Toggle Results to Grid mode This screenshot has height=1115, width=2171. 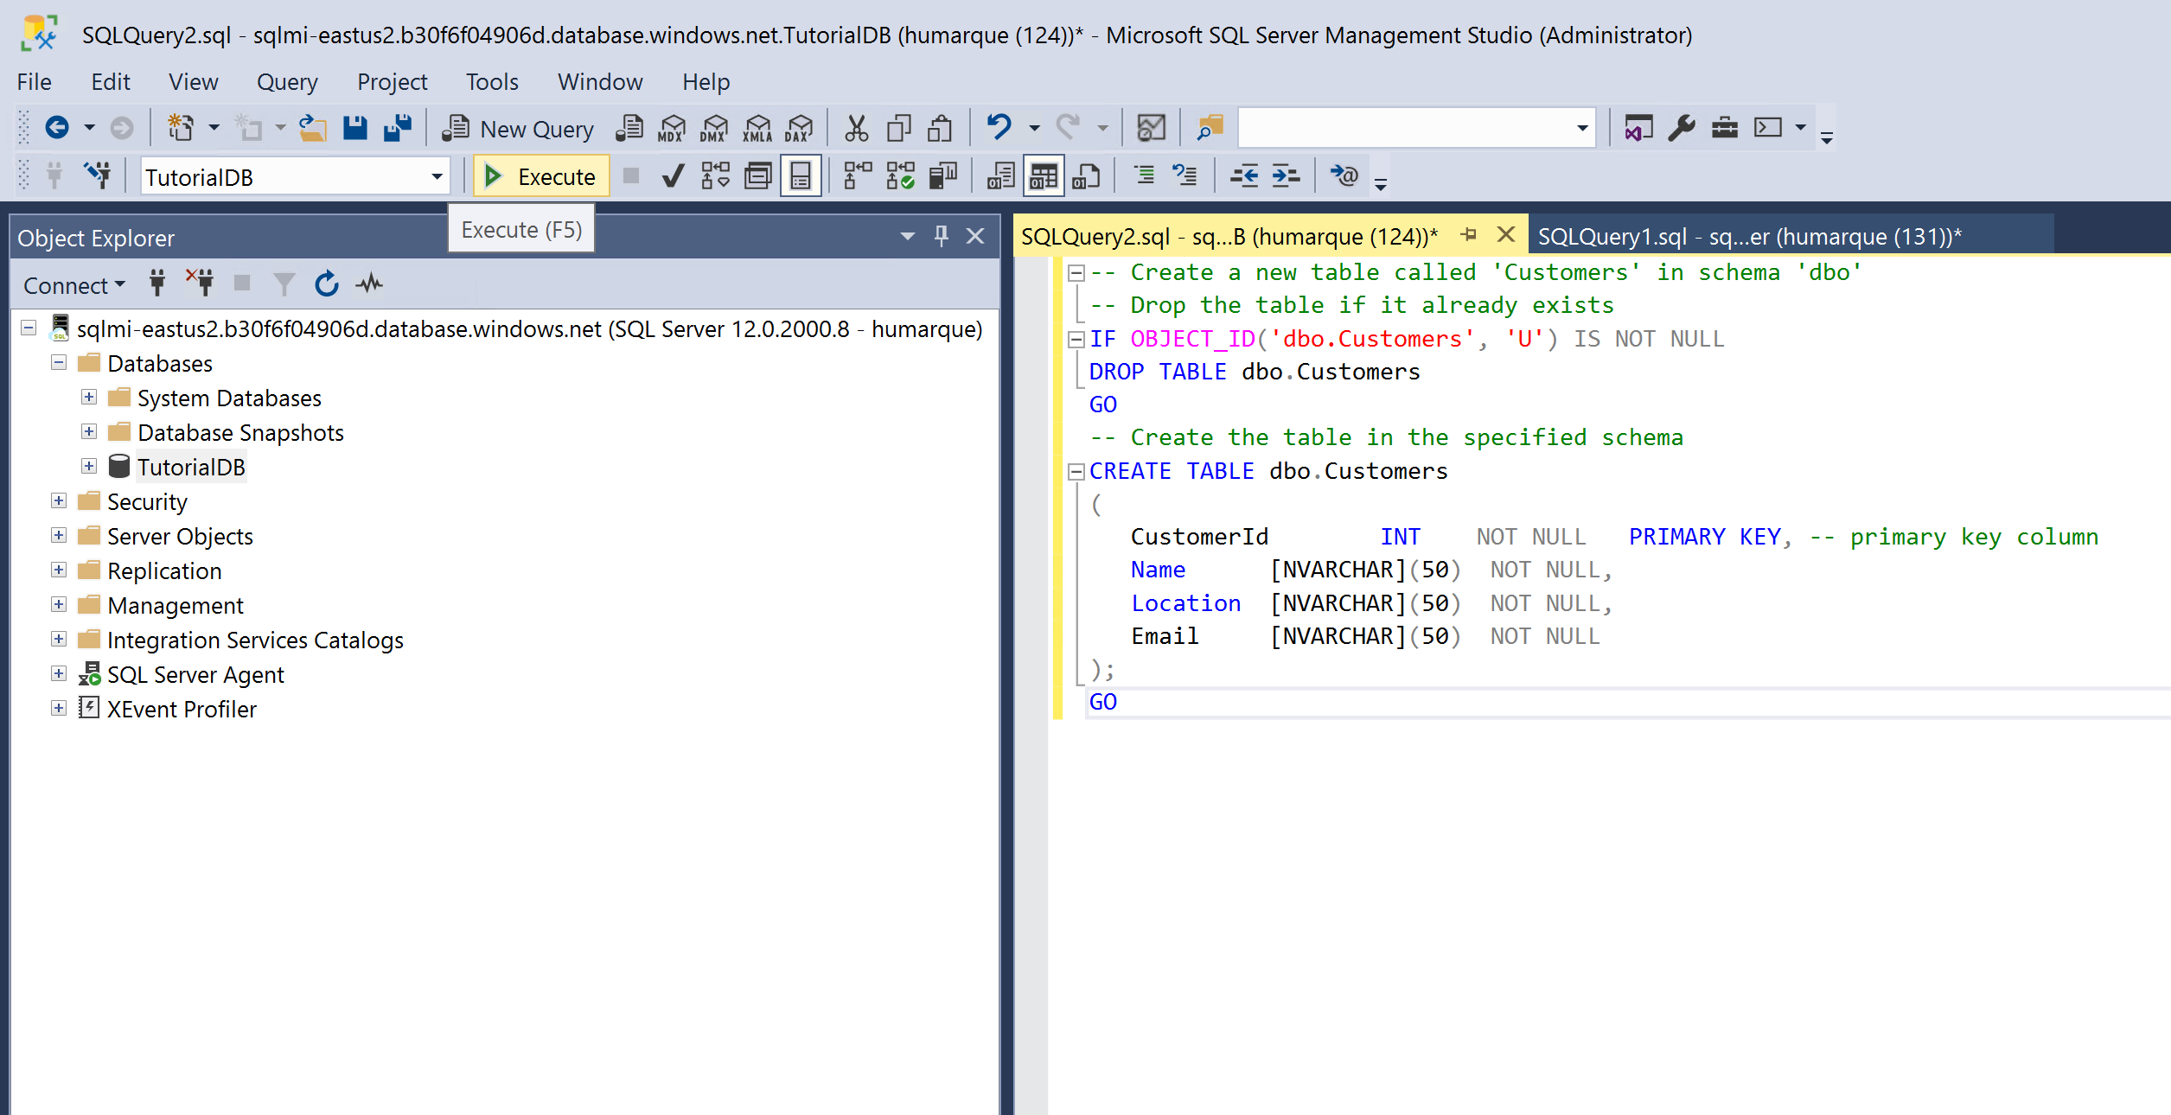click(1044, 176)
